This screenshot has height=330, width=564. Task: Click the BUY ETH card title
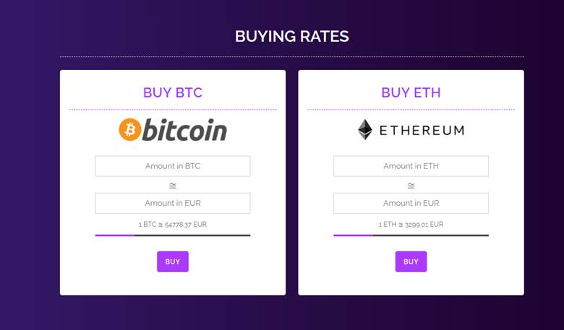click(411, 92)
